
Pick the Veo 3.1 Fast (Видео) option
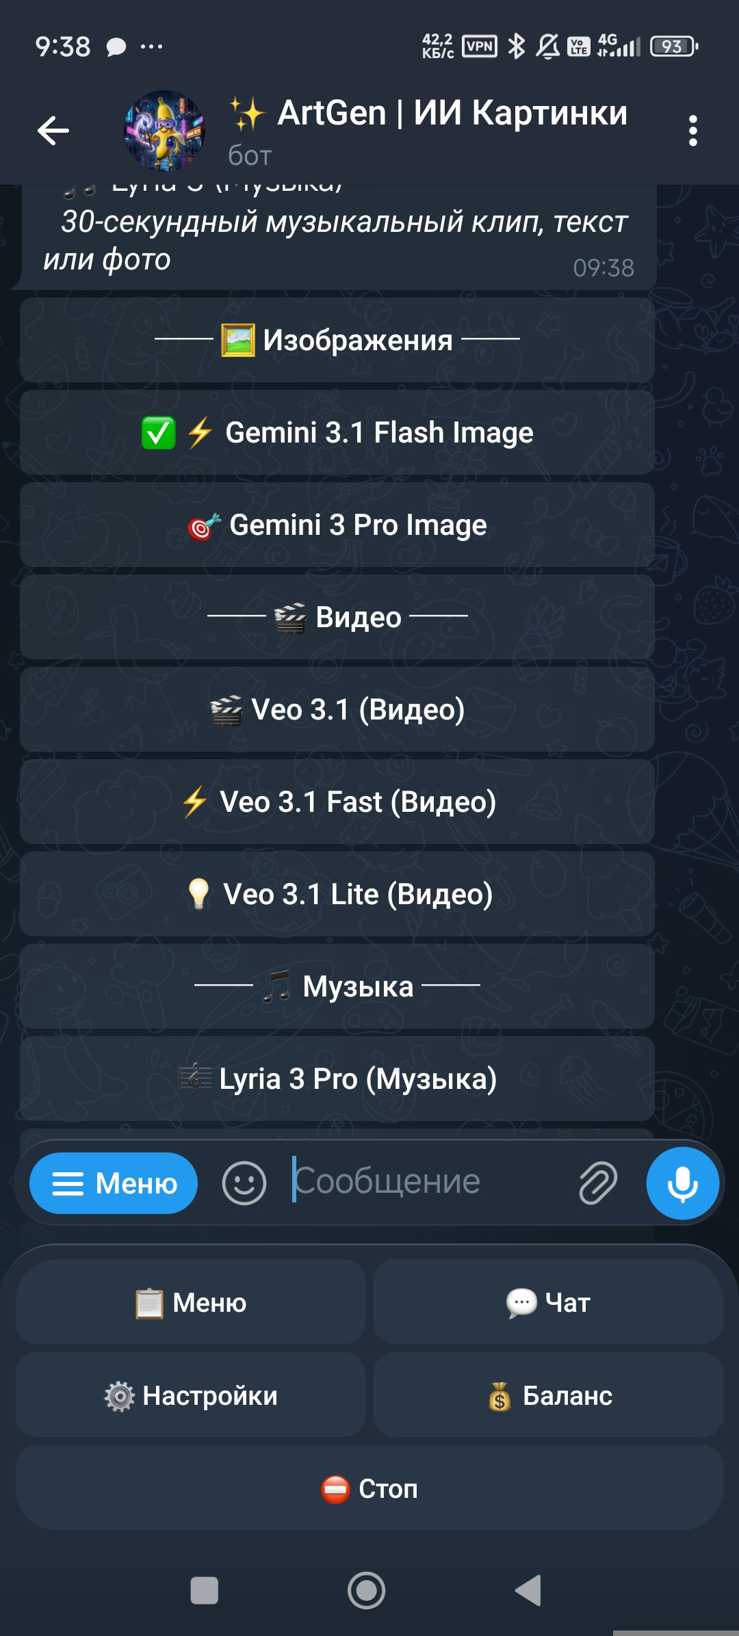(x=337, y=802)
